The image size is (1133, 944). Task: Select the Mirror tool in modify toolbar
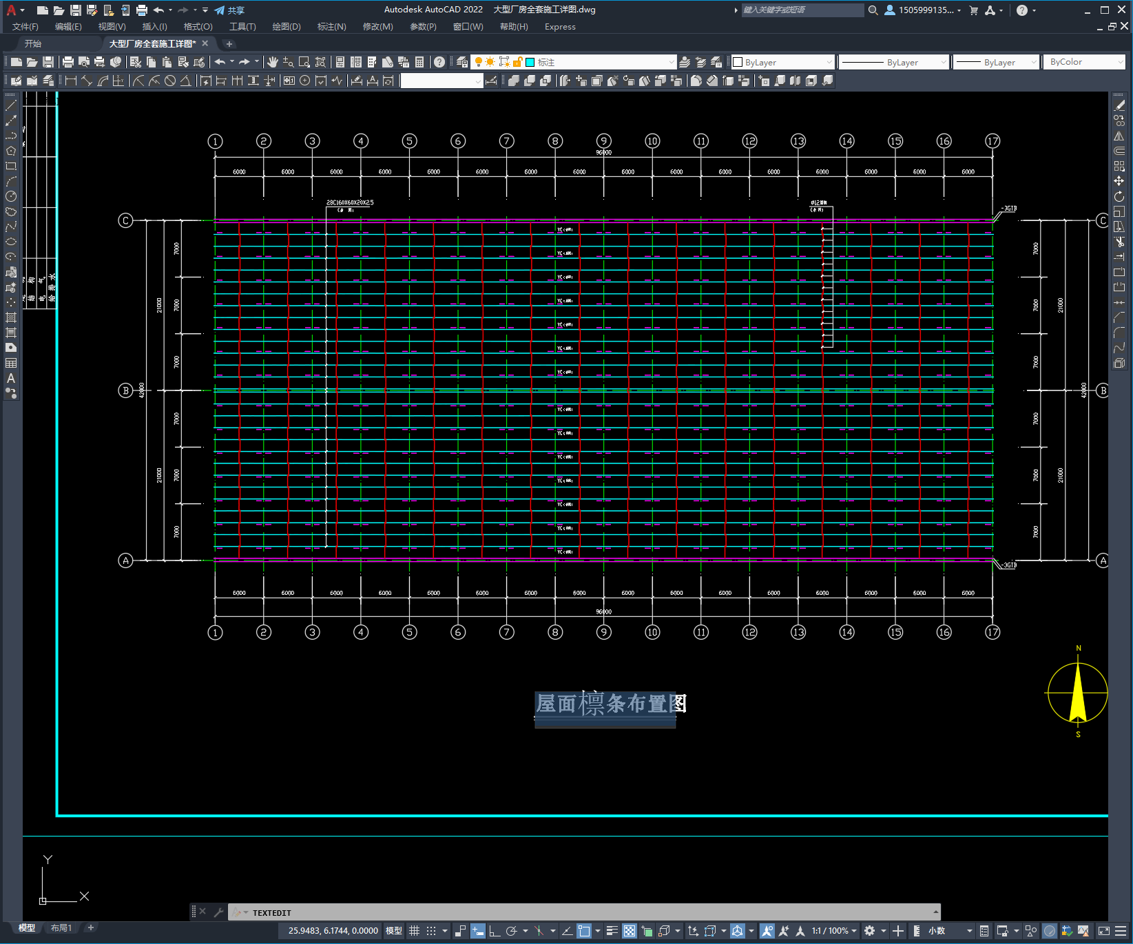pyautogui.click(x=1119, y=136)
